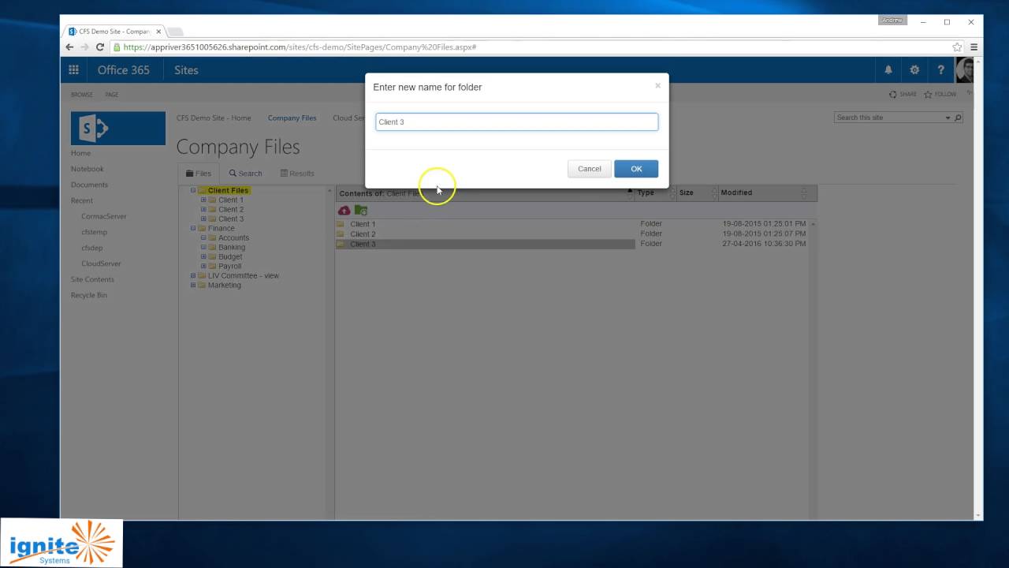The width and height of the screenshot is (1009, 568).
Task: Open CloudServer under Recent
Action: click(101, 263)
